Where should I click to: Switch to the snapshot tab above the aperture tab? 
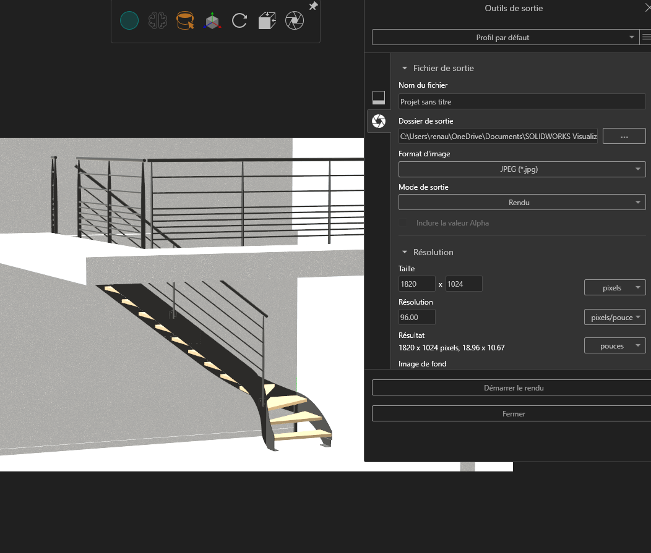(x=379, y=97)
